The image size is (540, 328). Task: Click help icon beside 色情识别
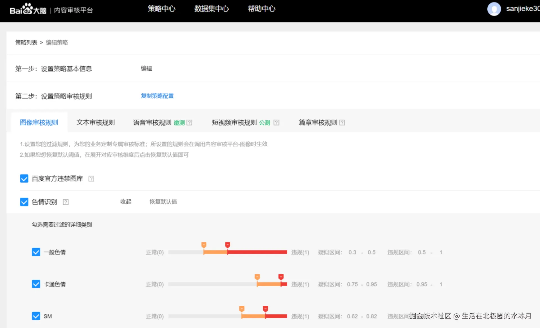[66, 202]
